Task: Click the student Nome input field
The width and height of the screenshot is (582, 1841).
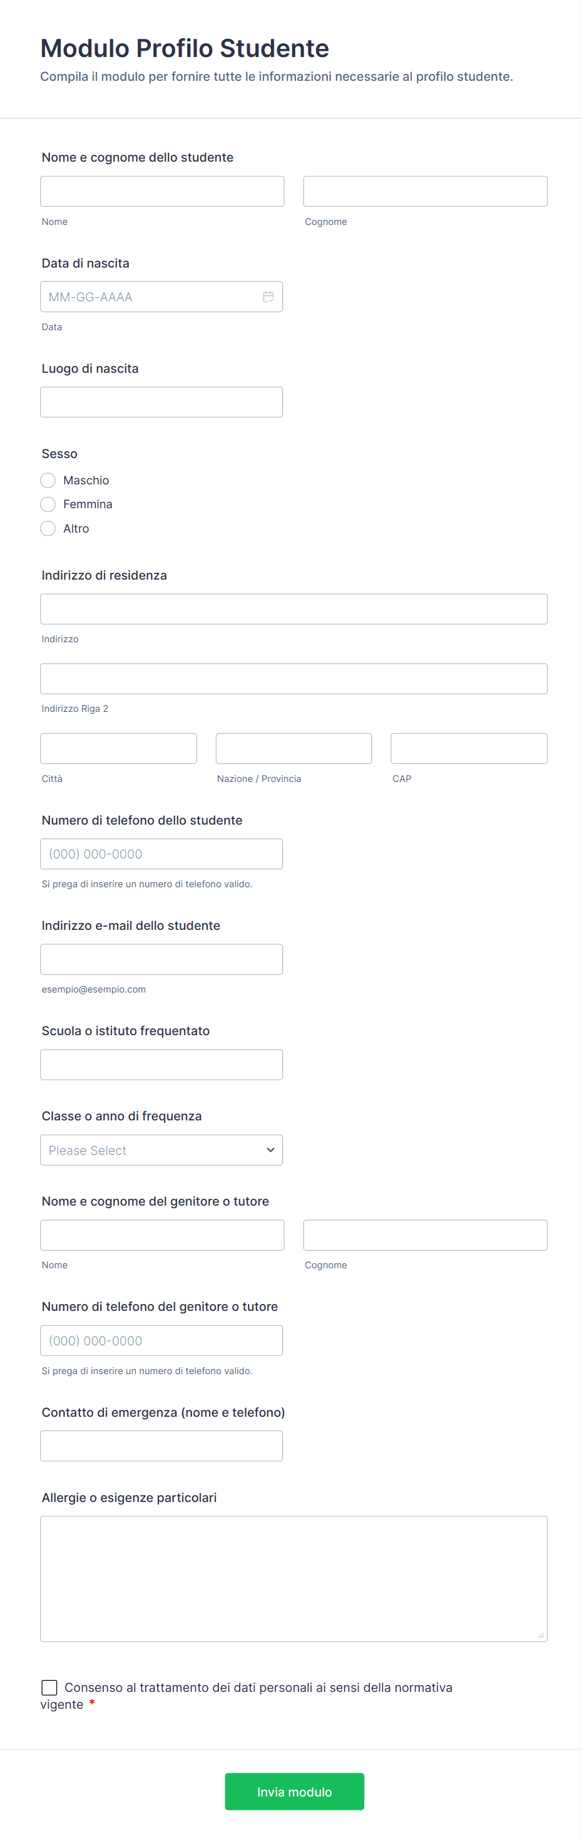Action: [162, 192]
